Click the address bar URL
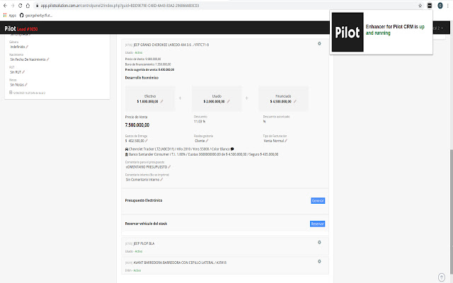This screenshot has height=283, width=453. point(120,6)
